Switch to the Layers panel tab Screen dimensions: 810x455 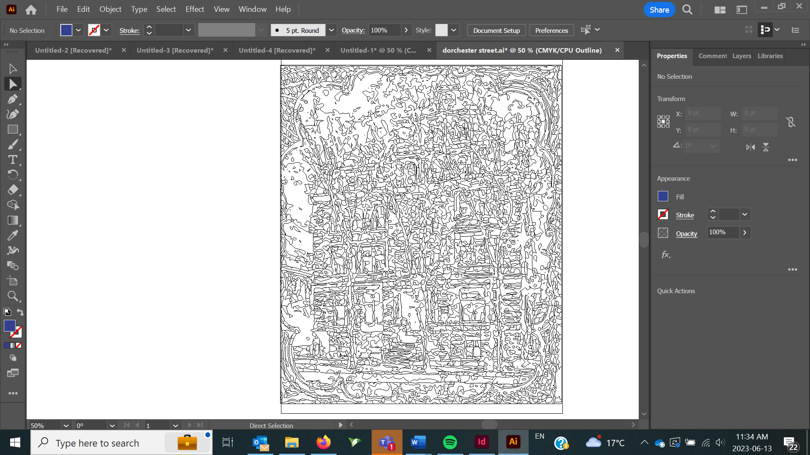[741, 56]
